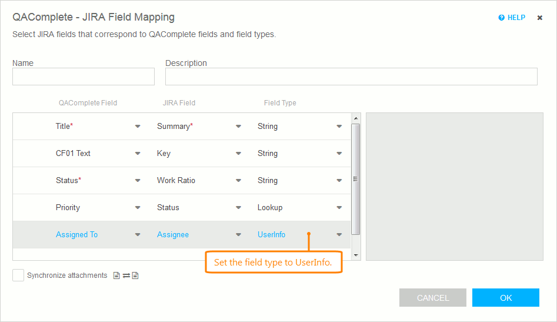The width and height of the screenshot is (557, 322).
Task: Open the Title QAComplete field dropdown
Action: [x=138, y=127]
